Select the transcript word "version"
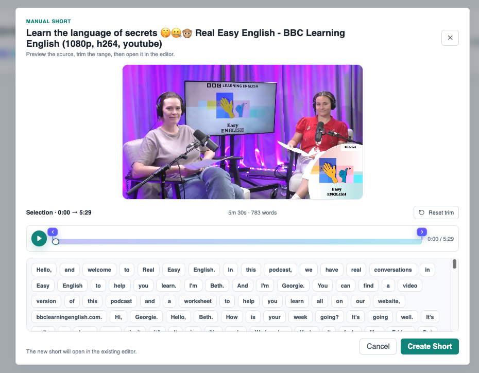479x373 pixels. tap(46, 301)
